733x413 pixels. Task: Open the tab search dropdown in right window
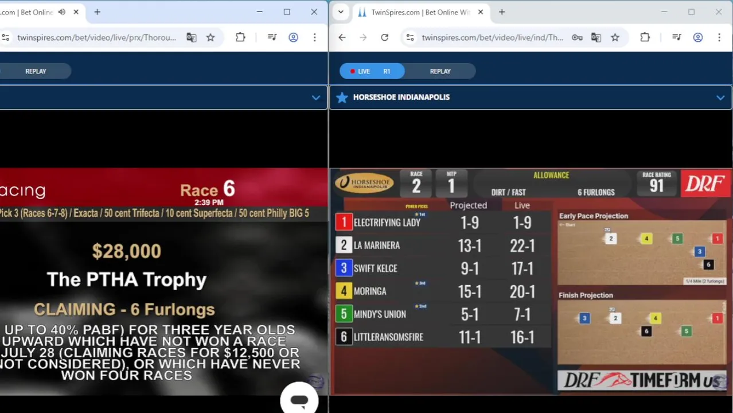(x=341, y=12)
